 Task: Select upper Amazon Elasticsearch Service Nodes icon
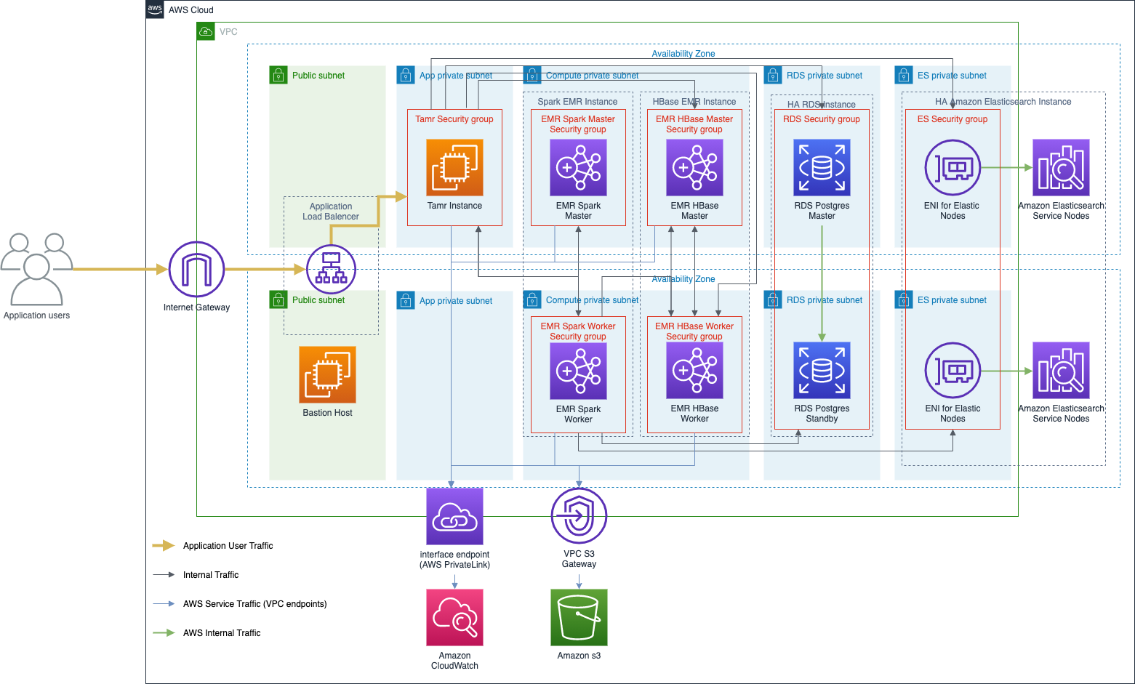click(1061, 167)
